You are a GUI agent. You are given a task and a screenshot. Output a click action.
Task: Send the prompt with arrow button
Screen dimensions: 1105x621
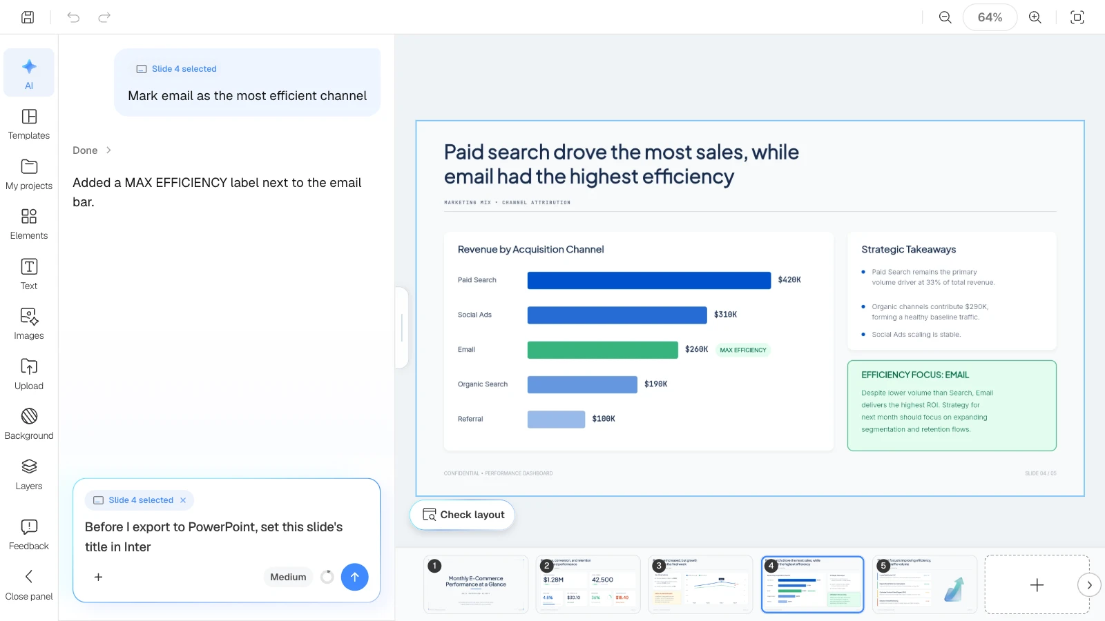(x=354, y=577)
